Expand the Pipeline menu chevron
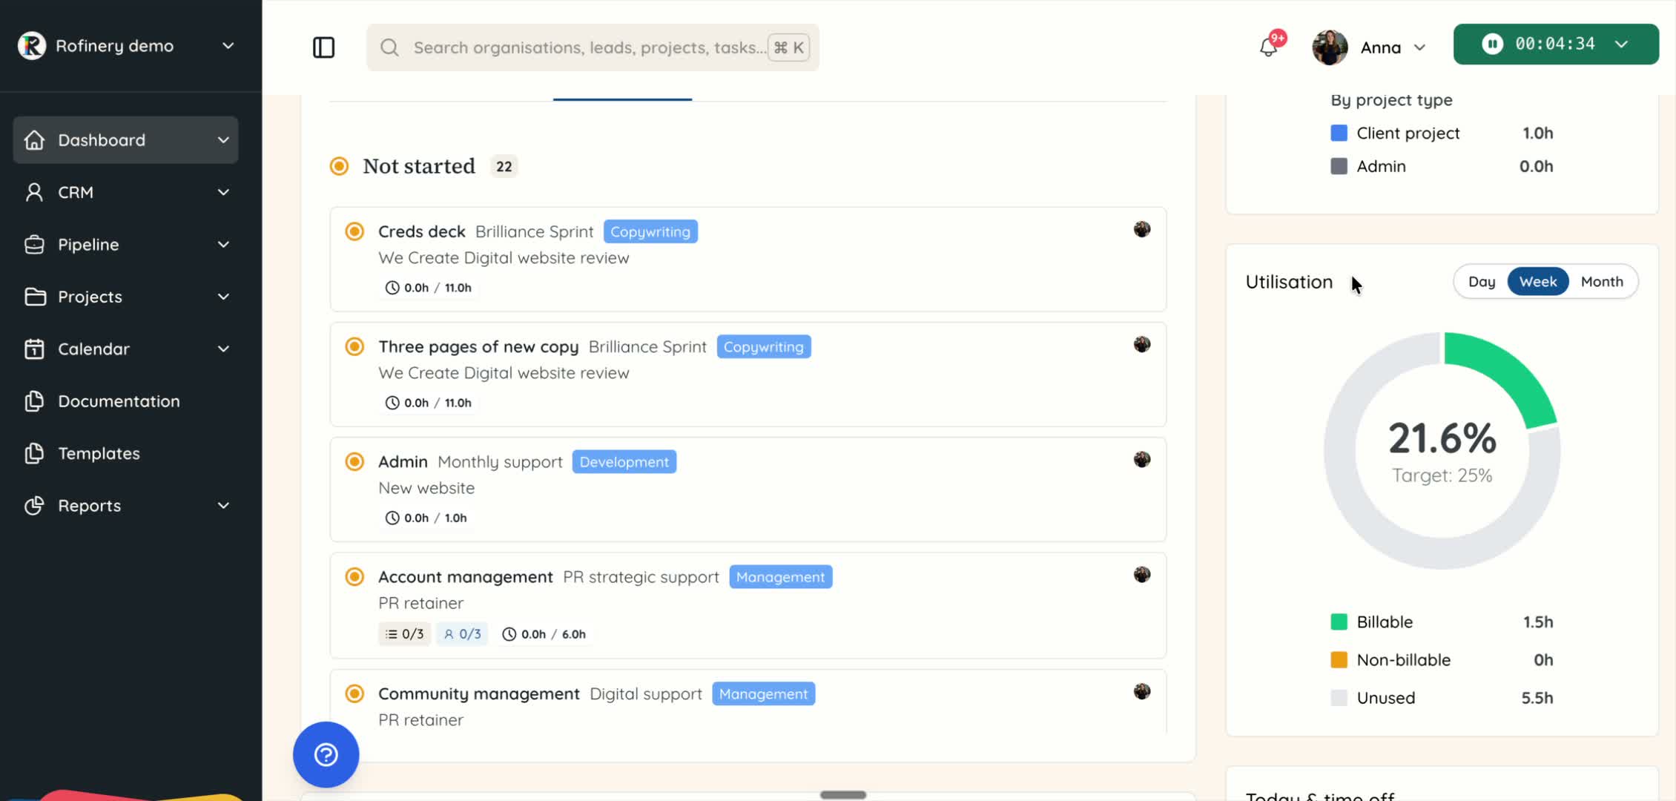 223,245
